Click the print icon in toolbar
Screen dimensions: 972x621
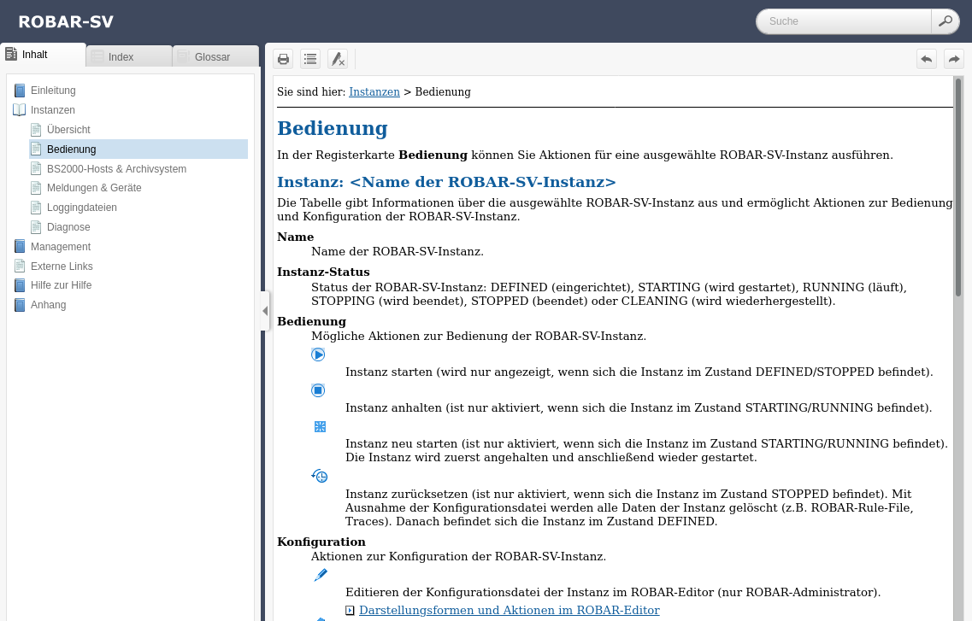(283, 59)
